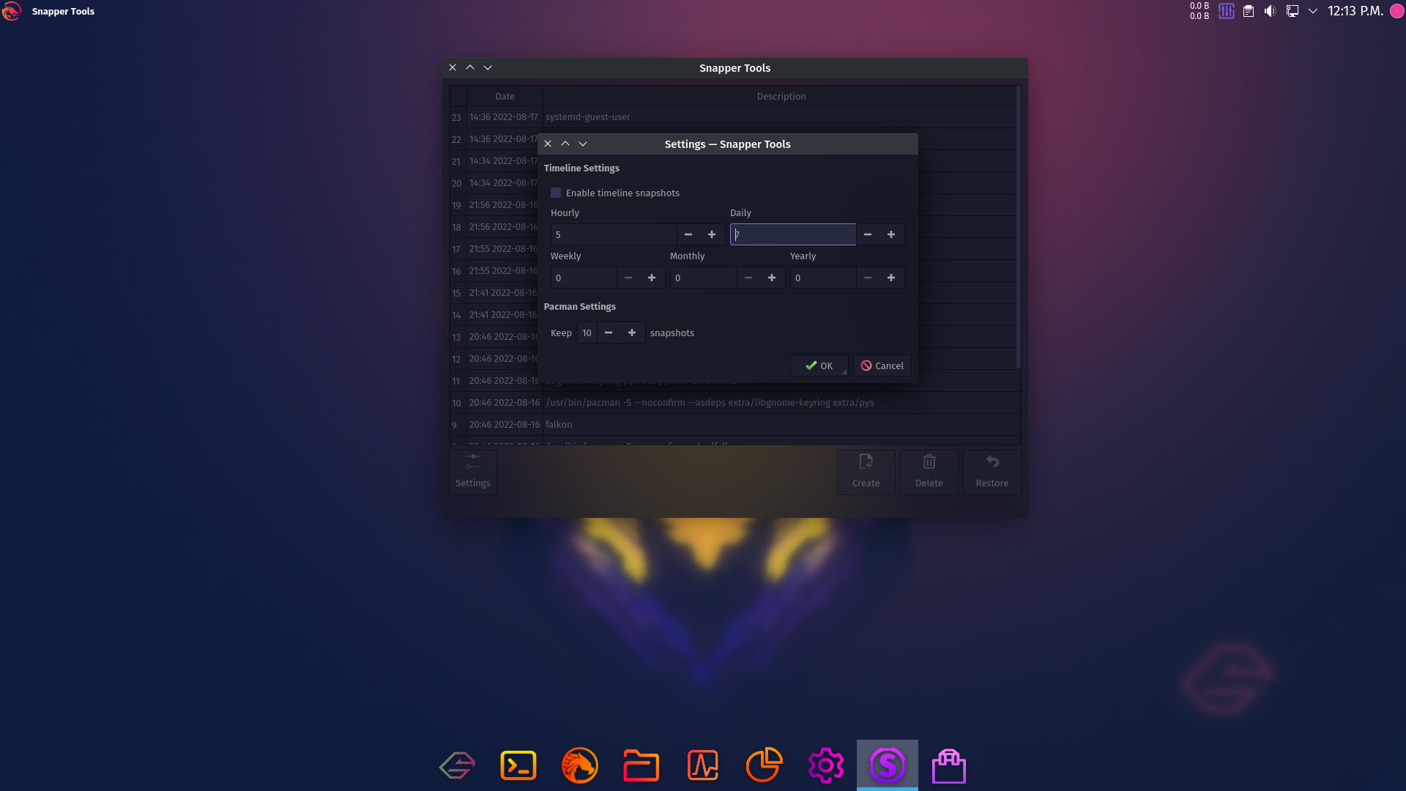
Task: Decrease the Pacman Keep snapshots value
Action: (x=609, y=333)
